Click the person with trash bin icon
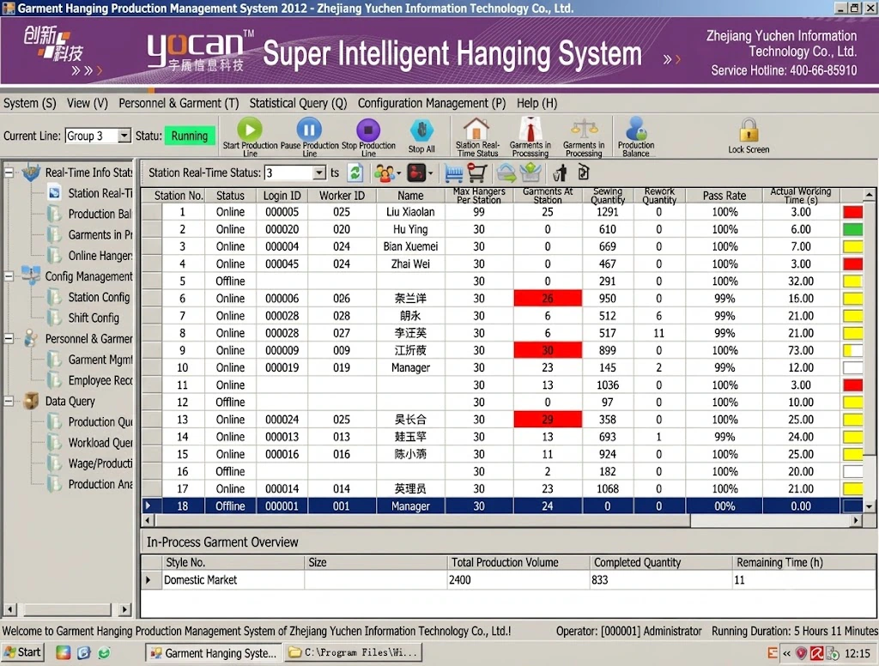Viewport: 879px width, 666px height. click(x=560, y=173)
